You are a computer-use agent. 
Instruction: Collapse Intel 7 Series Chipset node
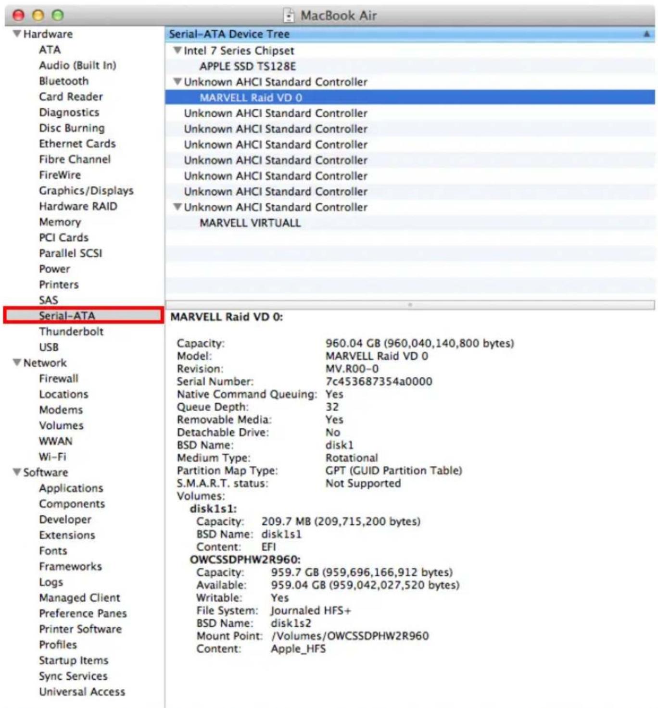[x=177, y=50]
